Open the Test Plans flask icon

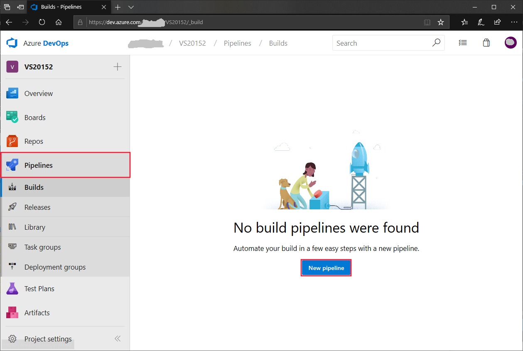tap(12, 289)
